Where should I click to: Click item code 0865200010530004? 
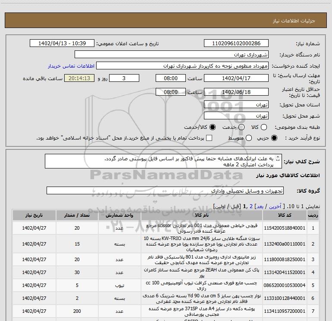pyautogui.click(x=285, y=285)
